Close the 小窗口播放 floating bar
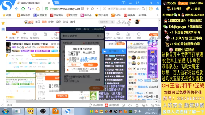The height and width of the screenshot is (115, 205). pos(123,51)
